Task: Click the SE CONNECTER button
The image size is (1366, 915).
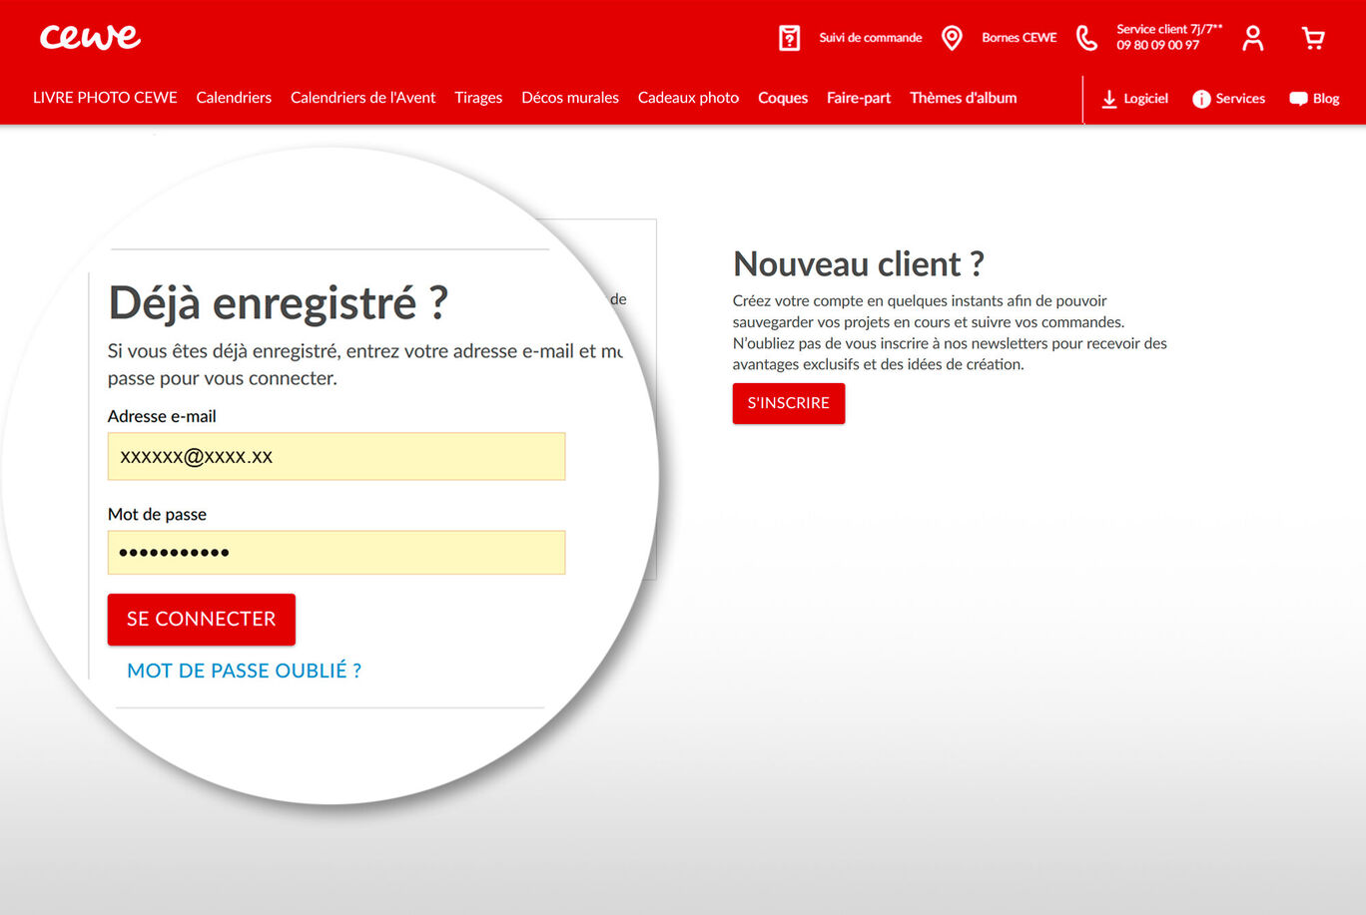Action: coord(201,619)
